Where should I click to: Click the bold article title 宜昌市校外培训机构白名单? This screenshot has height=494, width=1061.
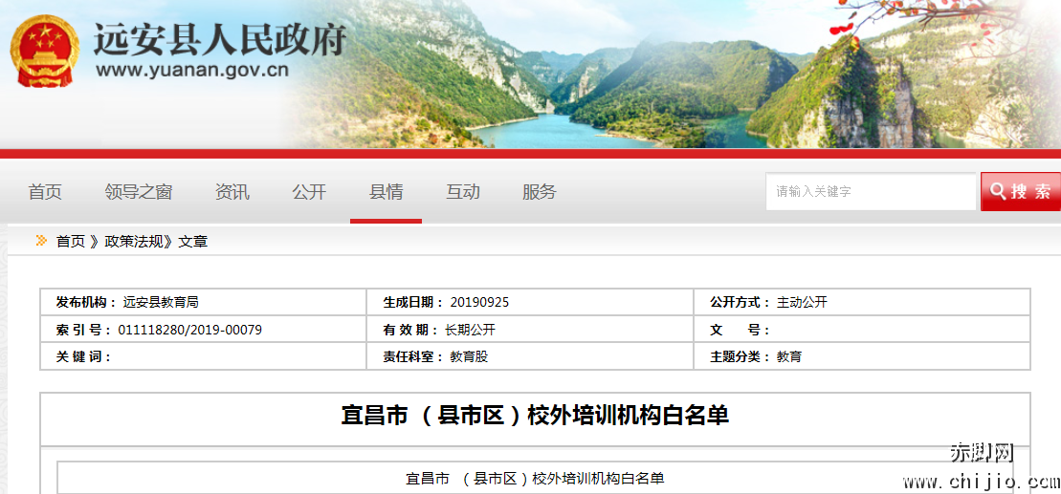pos(535,416)
